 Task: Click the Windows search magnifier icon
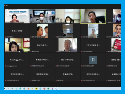[8, 88]
